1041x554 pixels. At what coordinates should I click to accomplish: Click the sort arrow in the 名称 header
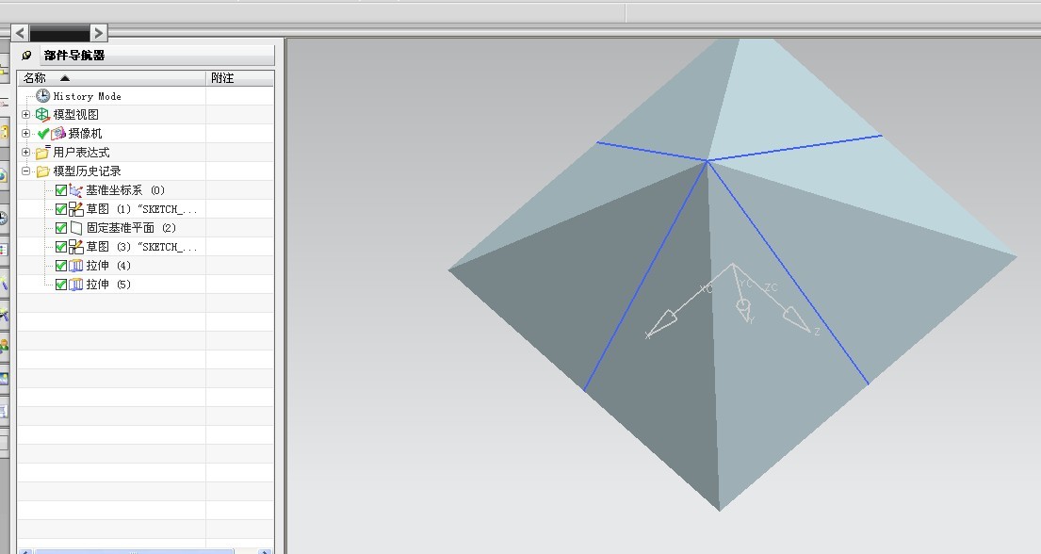(x=64, y=78)
